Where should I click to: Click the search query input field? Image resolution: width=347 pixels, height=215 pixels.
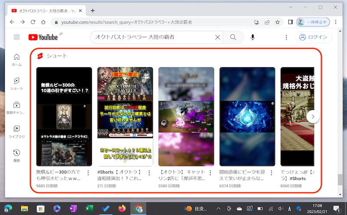point(152,37)
